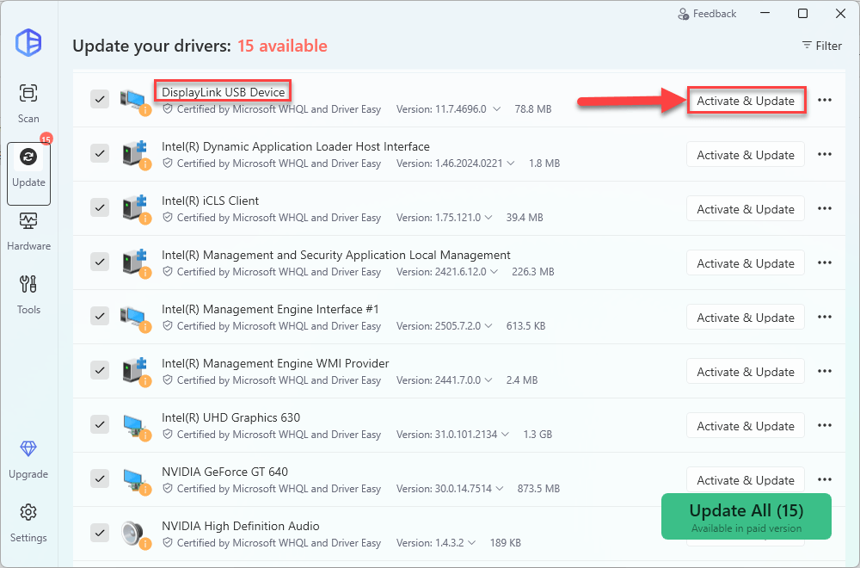Open more options for DisplayLink USB Device

825,101
